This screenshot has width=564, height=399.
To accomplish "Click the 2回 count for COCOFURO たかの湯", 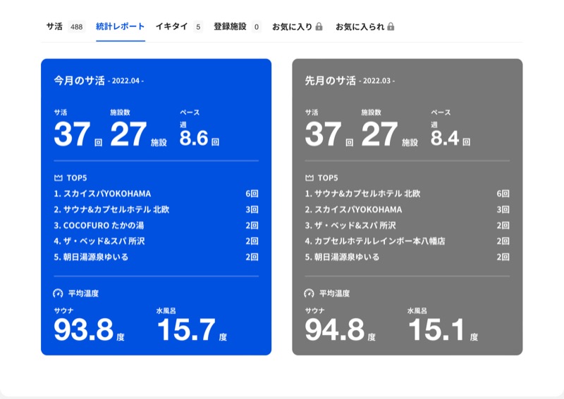I will 252,225.
